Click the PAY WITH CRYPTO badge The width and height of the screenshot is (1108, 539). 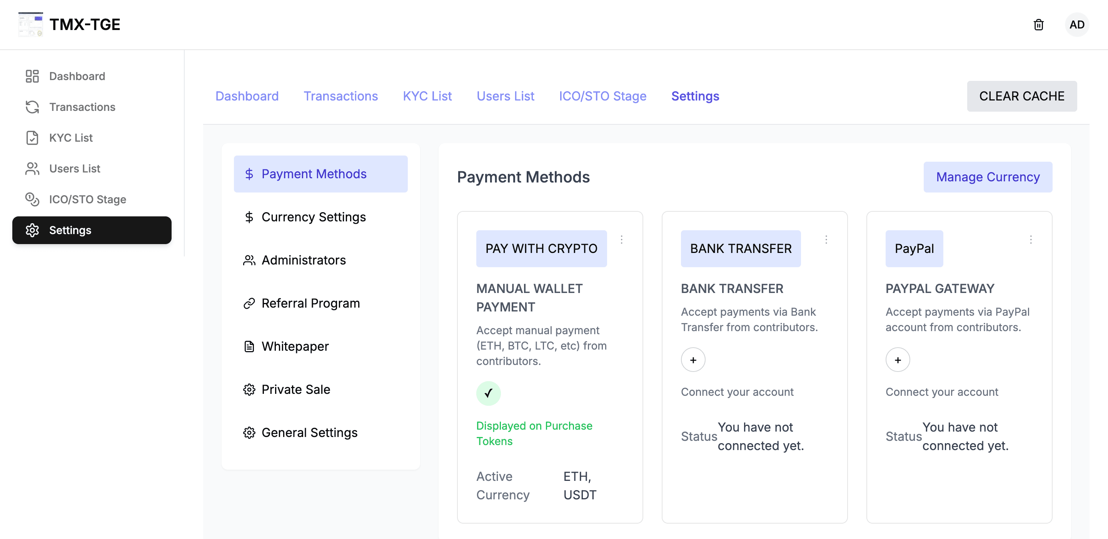542,248
